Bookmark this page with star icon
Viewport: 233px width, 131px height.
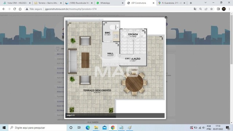212,9
